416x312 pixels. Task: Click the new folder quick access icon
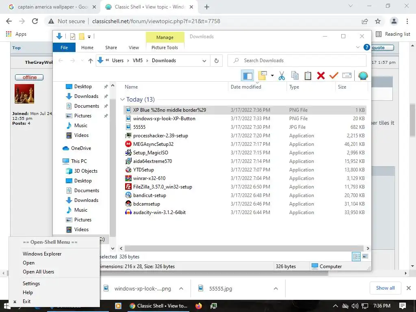click(x=82, y=36)
